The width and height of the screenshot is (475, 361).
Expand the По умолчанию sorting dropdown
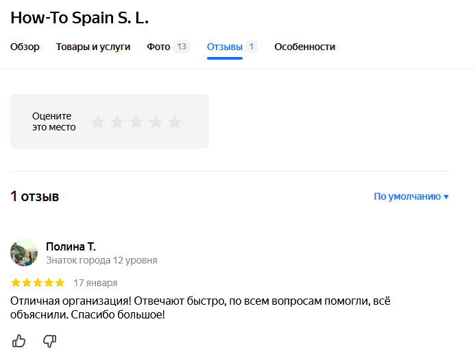[411, 196]
